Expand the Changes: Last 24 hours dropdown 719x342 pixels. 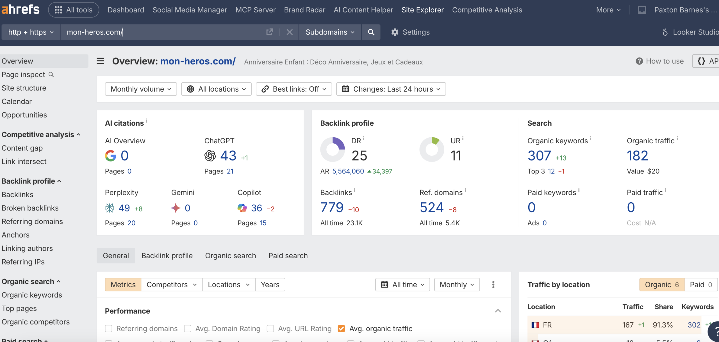(x=390, y=89)
